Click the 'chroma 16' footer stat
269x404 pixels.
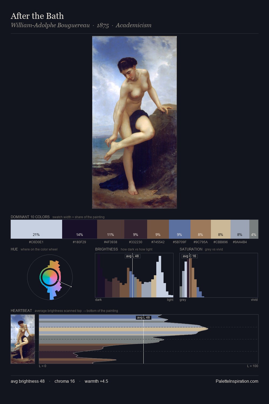tap(65, 381)
